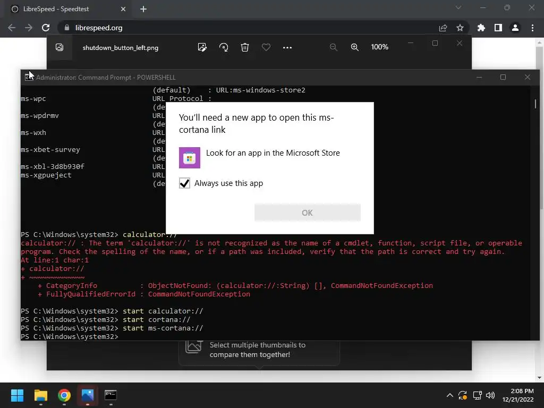The image size is (544, 408).
Task: Click Chrome's forward navigation arrow
Action: 29,28
